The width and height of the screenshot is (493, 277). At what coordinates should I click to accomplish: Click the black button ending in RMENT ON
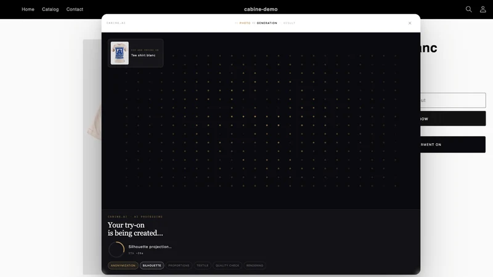pos(453,145)
